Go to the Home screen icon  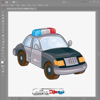[x=7, y=2]
